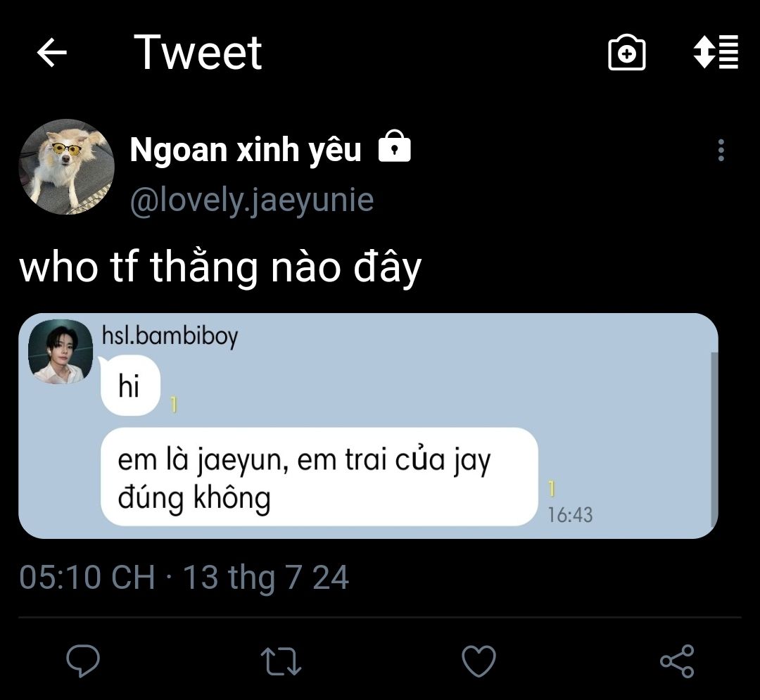Tap the reply speech bubble icon

[x=83, y=661]
